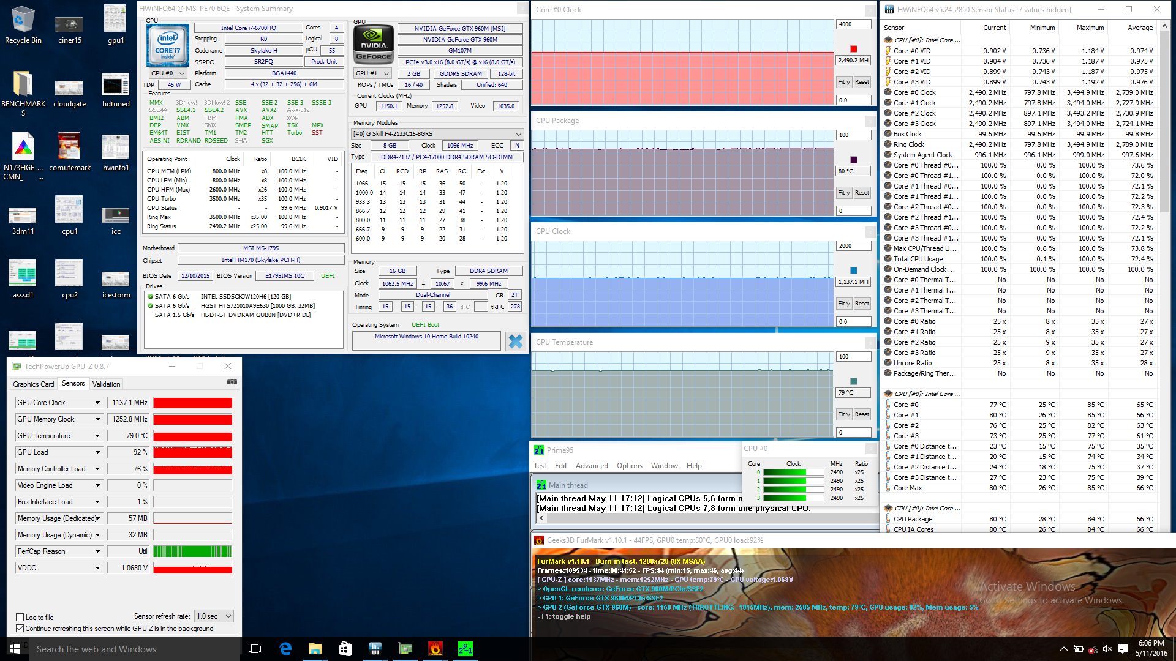Uncheck Continue refreshing in background checkbox
This screenshot has width=1176, height=661.
(20, 629)
